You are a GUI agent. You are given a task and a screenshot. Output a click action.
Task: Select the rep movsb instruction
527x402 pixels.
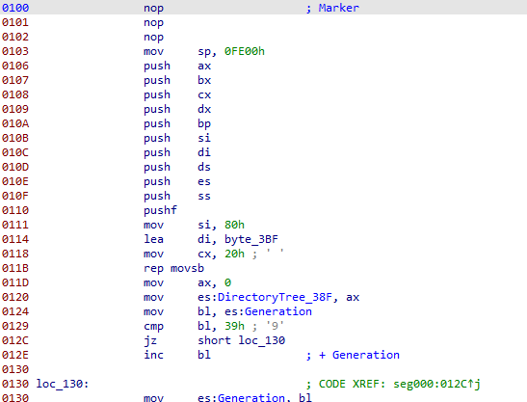173,268
